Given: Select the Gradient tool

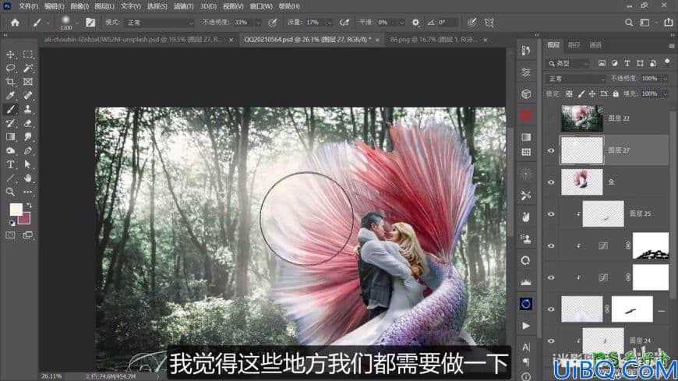Looking at the screenshot, I should pos(10,137).
